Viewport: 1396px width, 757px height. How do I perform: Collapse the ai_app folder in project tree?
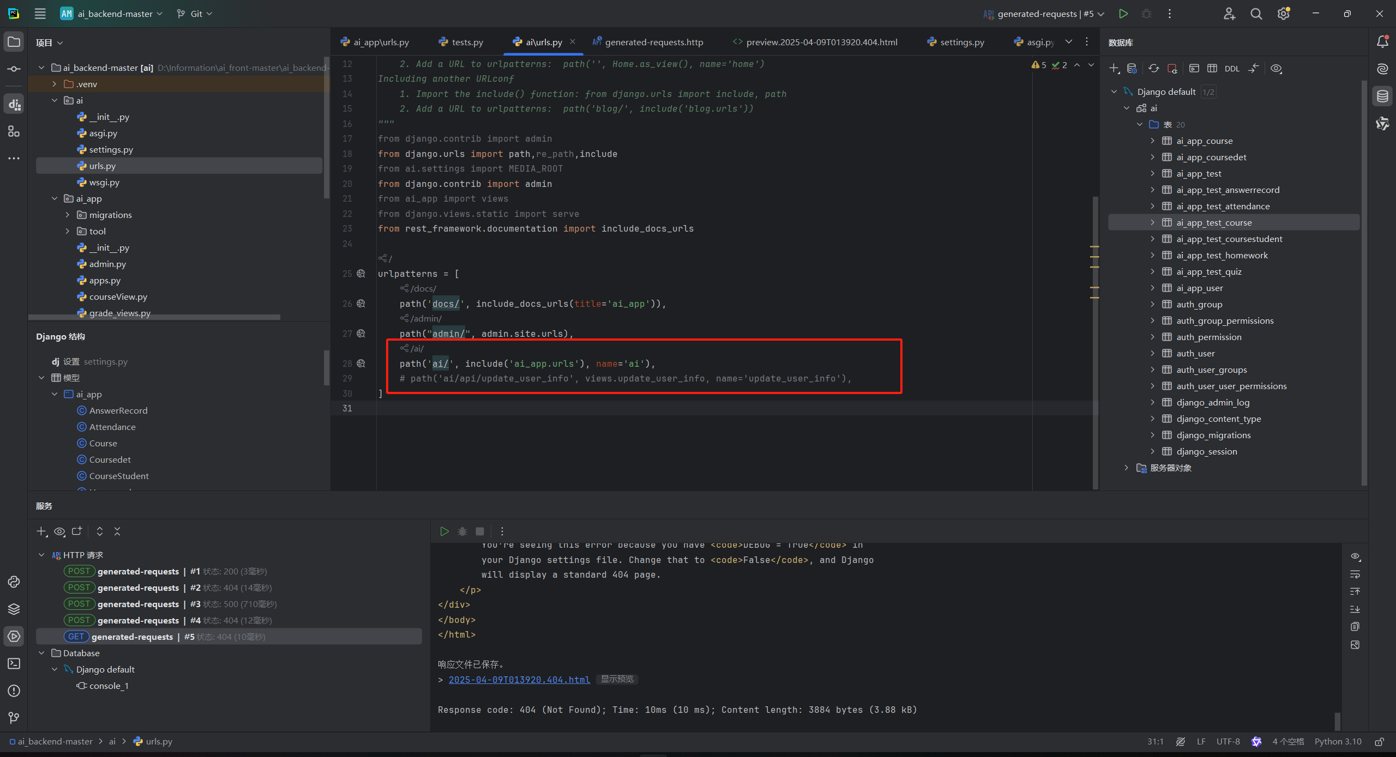point(54,198)
